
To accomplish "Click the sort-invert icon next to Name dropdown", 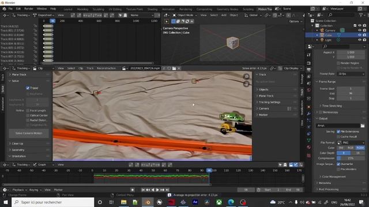I will click(x=157, y=16).
